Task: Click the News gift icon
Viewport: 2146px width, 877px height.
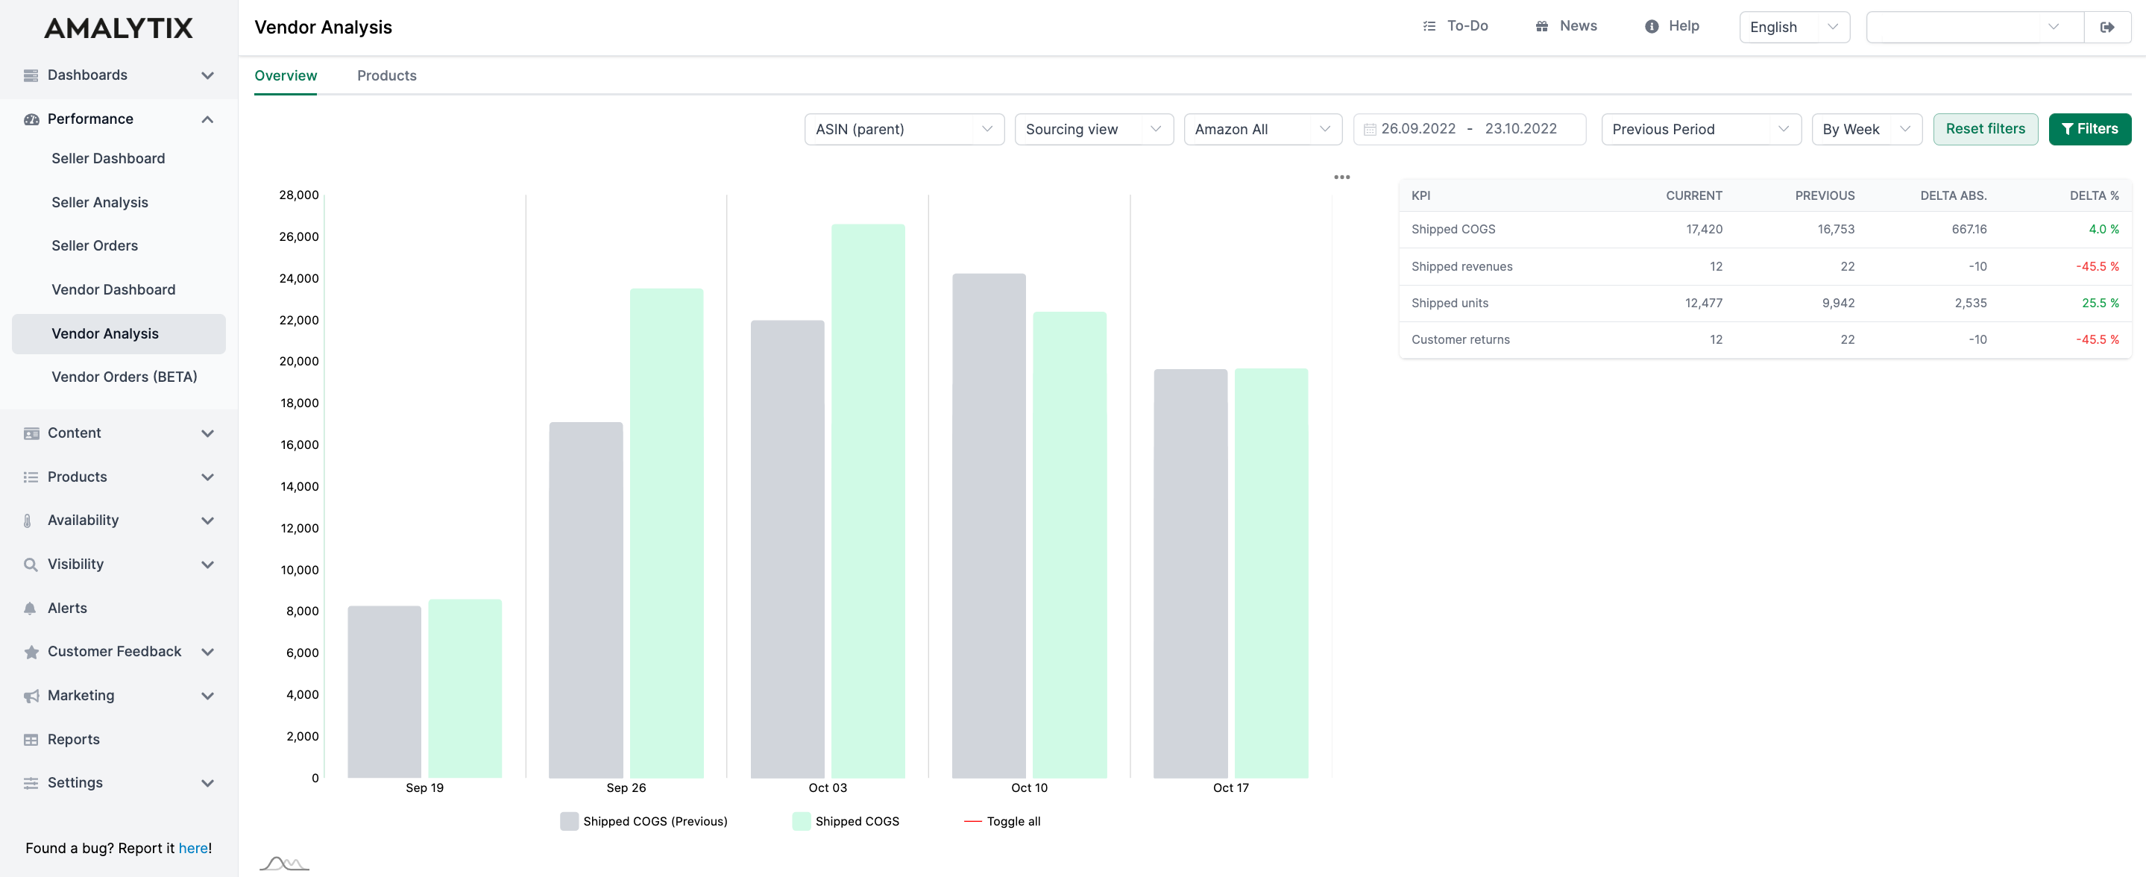Action: pos(1541,27)
